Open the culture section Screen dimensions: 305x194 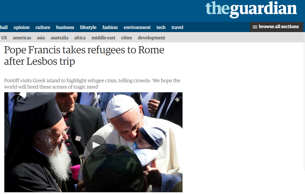point(43,27)
